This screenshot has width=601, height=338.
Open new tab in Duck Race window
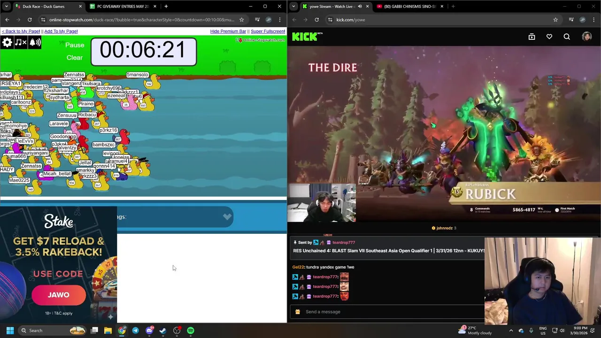(x=166, y=7)
